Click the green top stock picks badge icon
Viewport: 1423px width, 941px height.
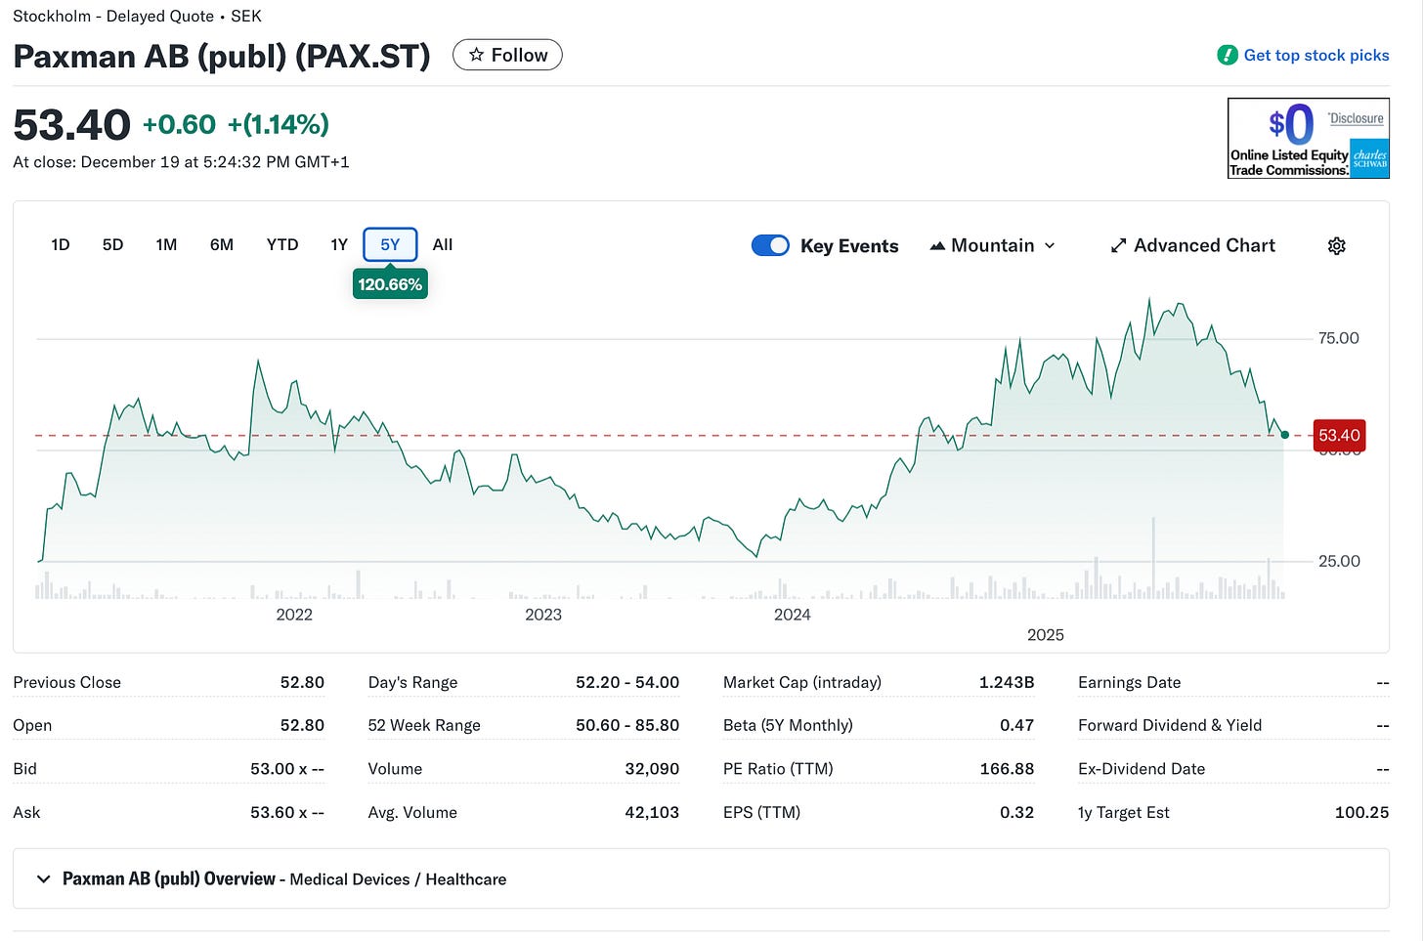tap(1228, 55)
